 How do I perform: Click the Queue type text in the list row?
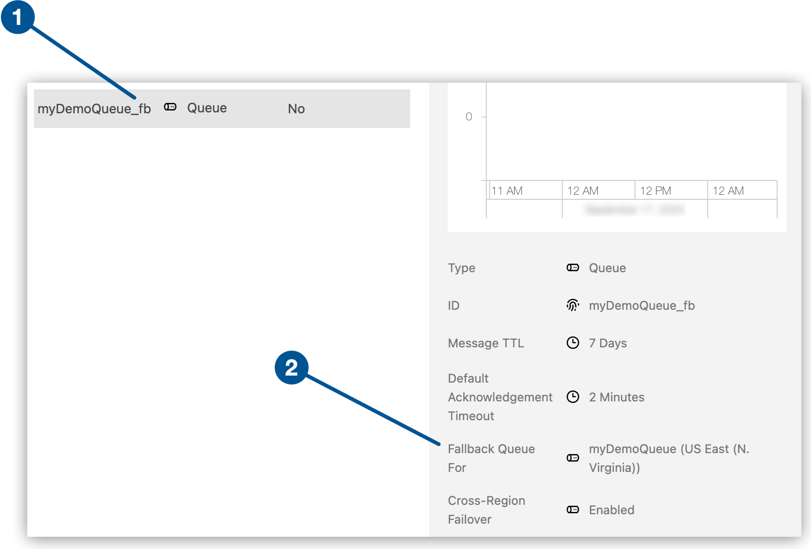[x=207, y=108]
